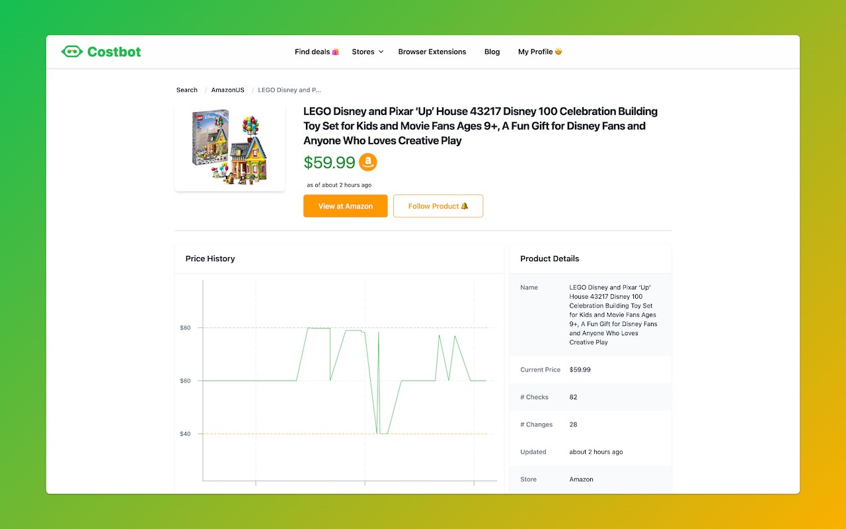The height and width of the screenshot is (529, 846).
Task: Click the $80 axis label on chart
Action: [x=185, y=328]
